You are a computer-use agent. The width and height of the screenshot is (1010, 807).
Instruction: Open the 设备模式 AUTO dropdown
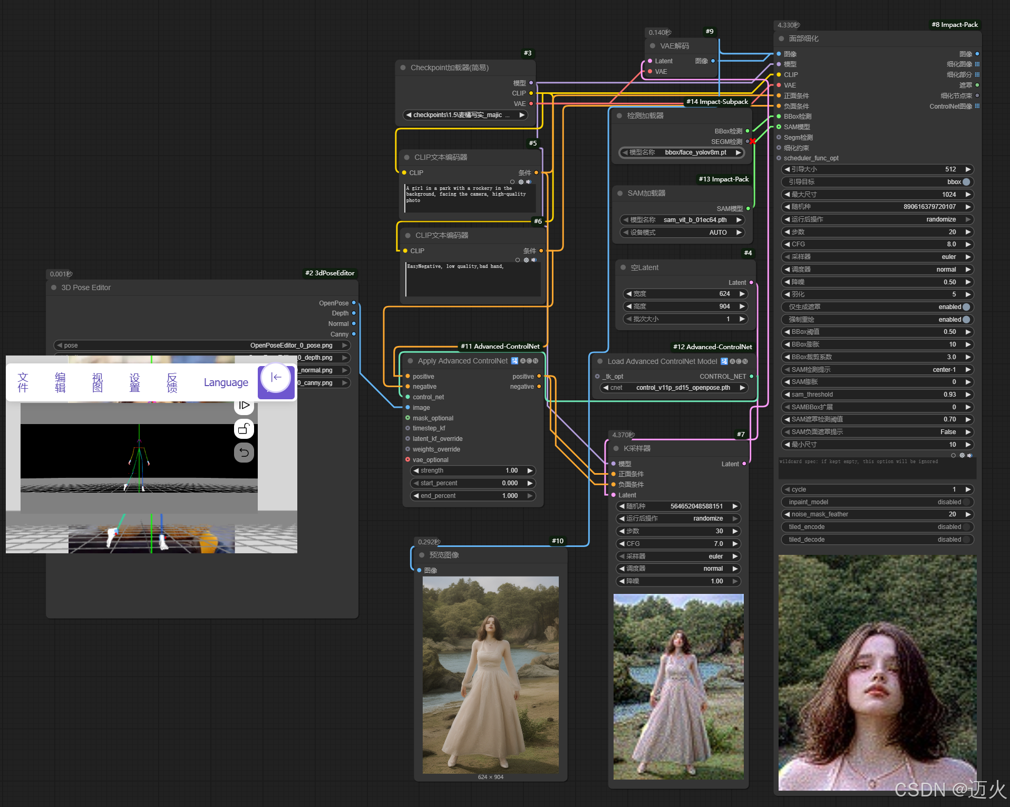point(682,233)
